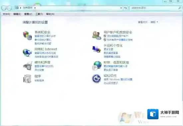Click 优化视频显示 link

pyautogui.click(x=111, y=83)
